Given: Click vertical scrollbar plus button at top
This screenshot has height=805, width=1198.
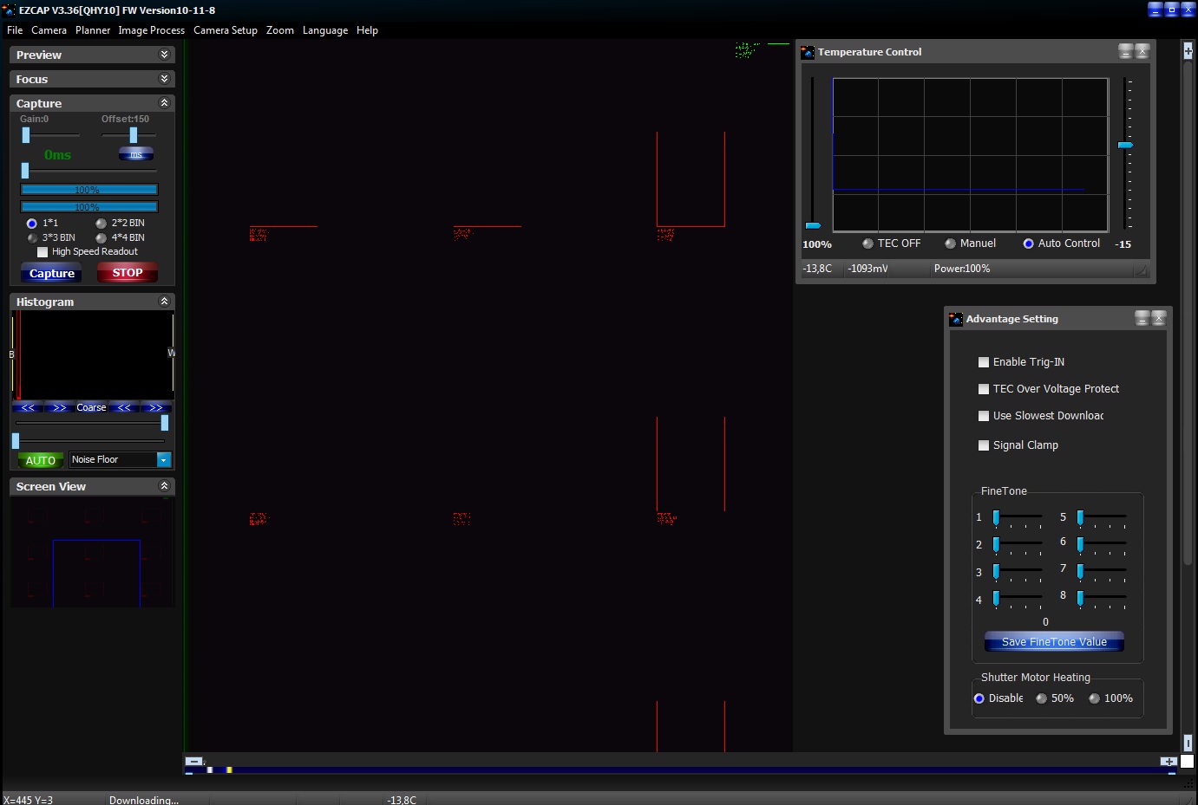Looking at the screenshot, I should (x=1188, y=51).
